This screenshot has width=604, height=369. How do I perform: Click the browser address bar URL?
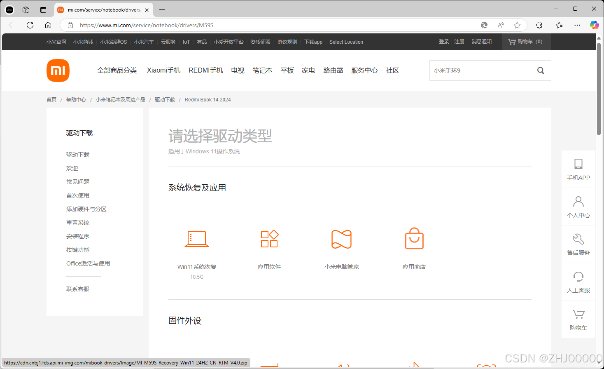click(x=147, y=25)
